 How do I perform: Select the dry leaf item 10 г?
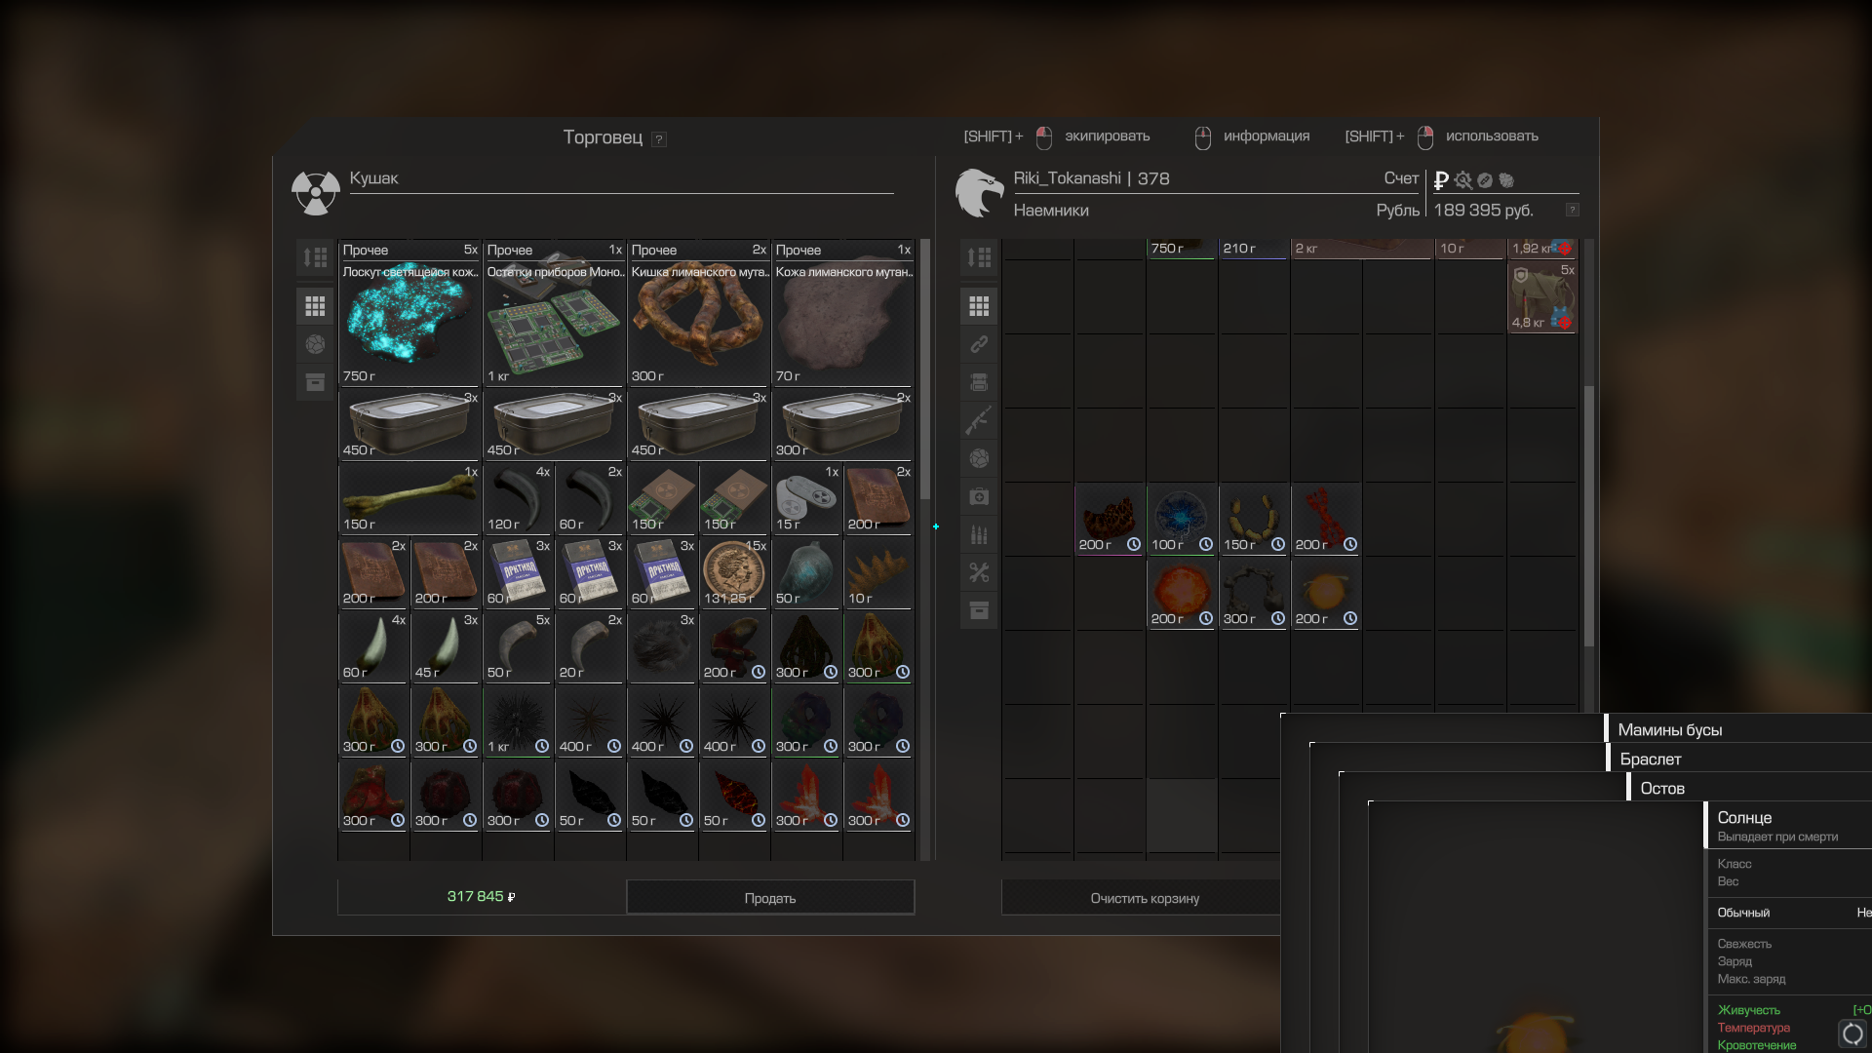click(878, 572)
